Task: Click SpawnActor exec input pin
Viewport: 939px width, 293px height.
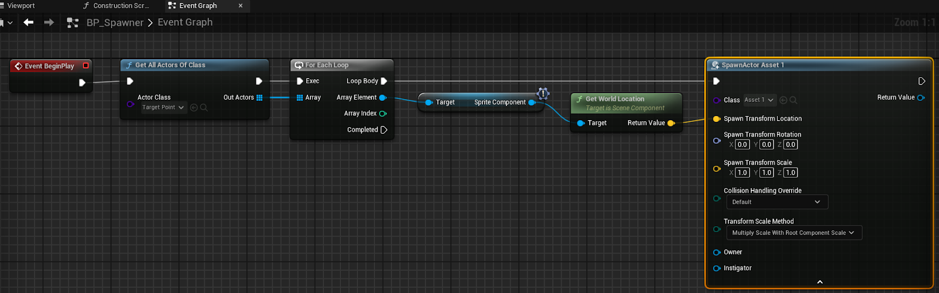Action: pos(717,81)
